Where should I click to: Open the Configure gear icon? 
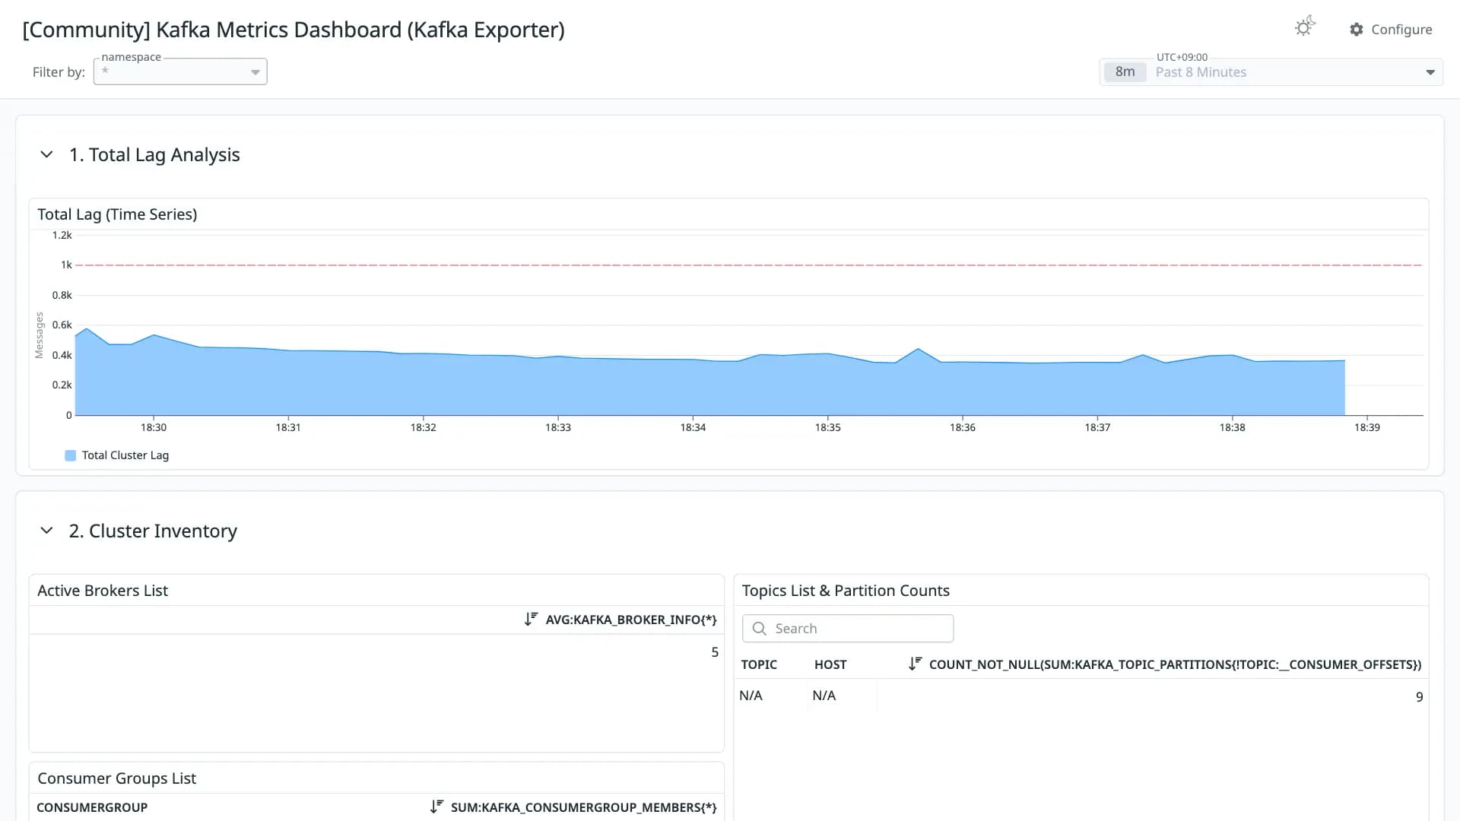pos(1357,30)
